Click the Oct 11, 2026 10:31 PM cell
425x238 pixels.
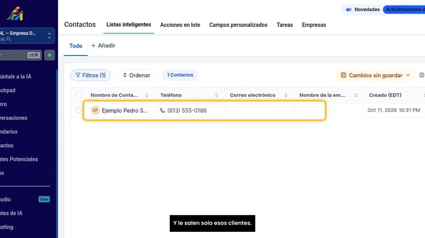pyautogui.click(x=394, y=110)
